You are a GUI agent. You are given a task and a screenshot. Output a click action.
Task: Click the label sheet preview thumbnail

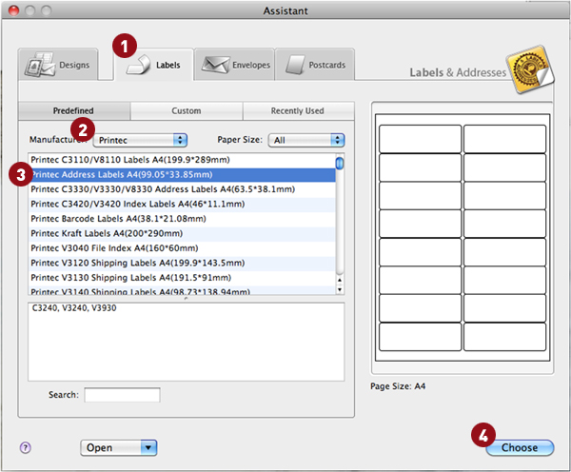tap(463, 238)
